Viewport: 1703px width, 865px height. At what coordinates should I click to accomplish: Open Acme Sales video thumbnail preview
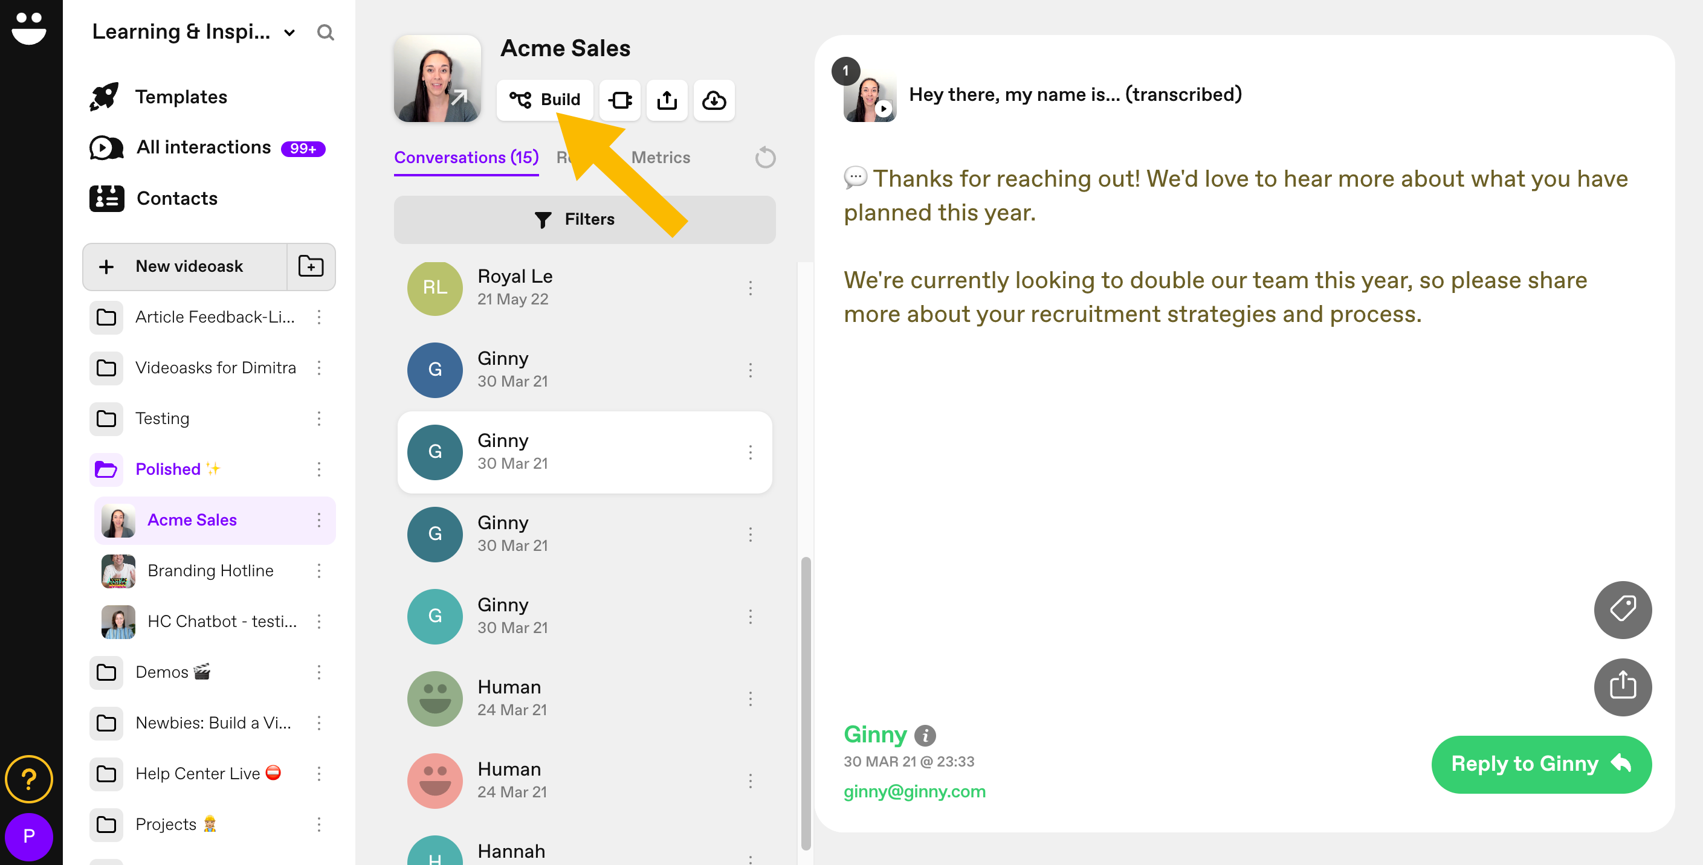click(437, 79)
